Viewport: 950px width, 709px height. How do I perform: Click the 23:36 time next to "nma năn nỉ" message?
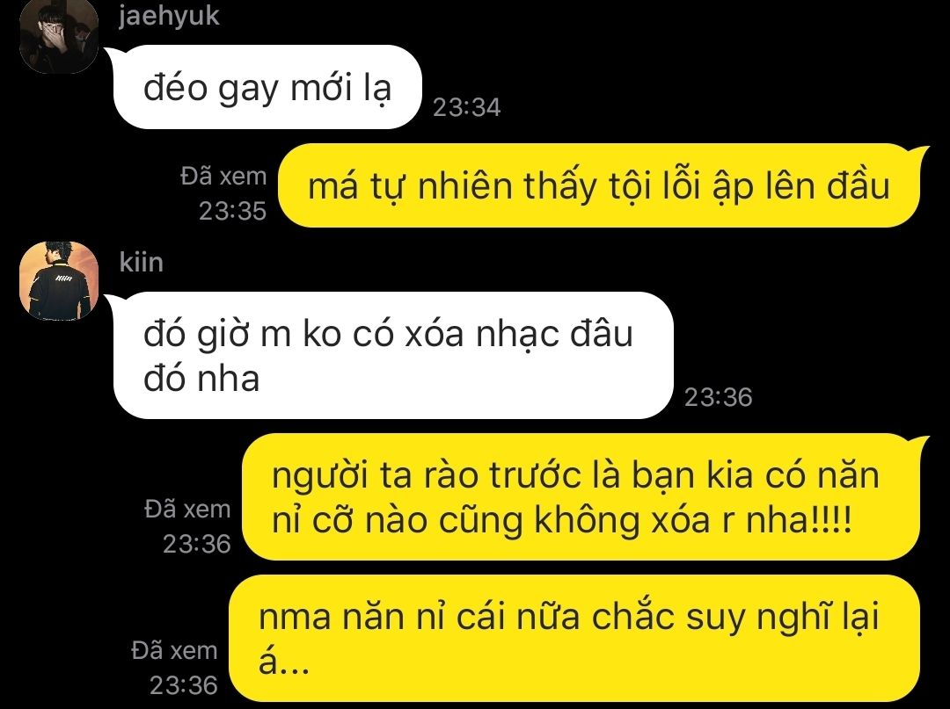tap(184, 685)
